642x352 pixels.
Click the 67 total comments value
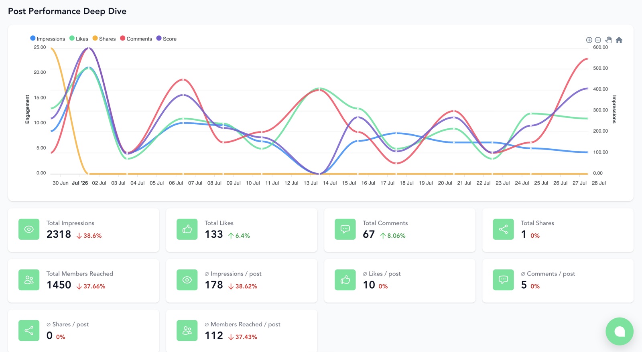point(369,235)
